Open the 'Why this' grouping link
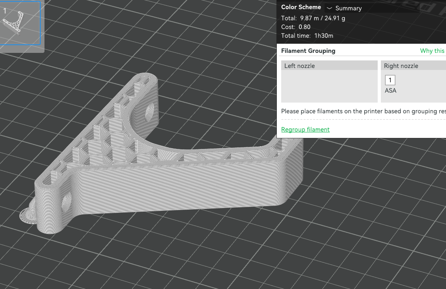 (432, 50)
